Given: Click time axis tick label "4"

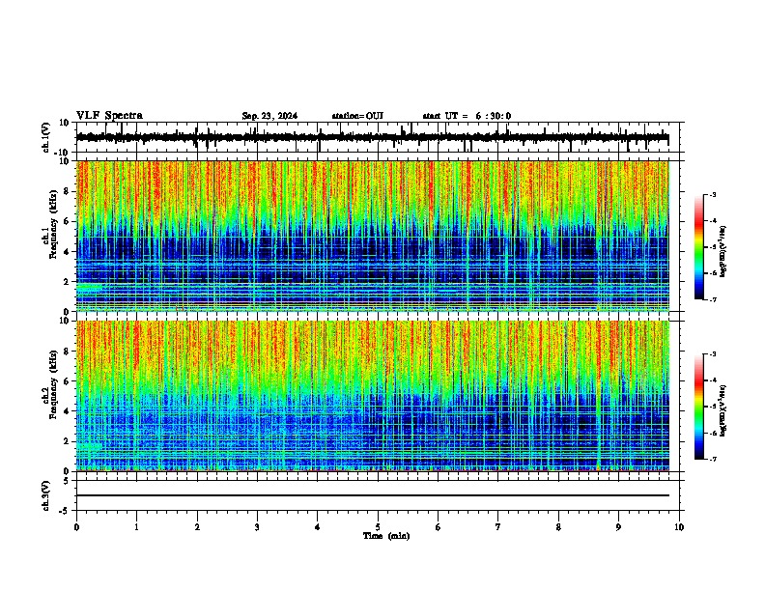Looking at the screenshot, I should coord(318,527).
